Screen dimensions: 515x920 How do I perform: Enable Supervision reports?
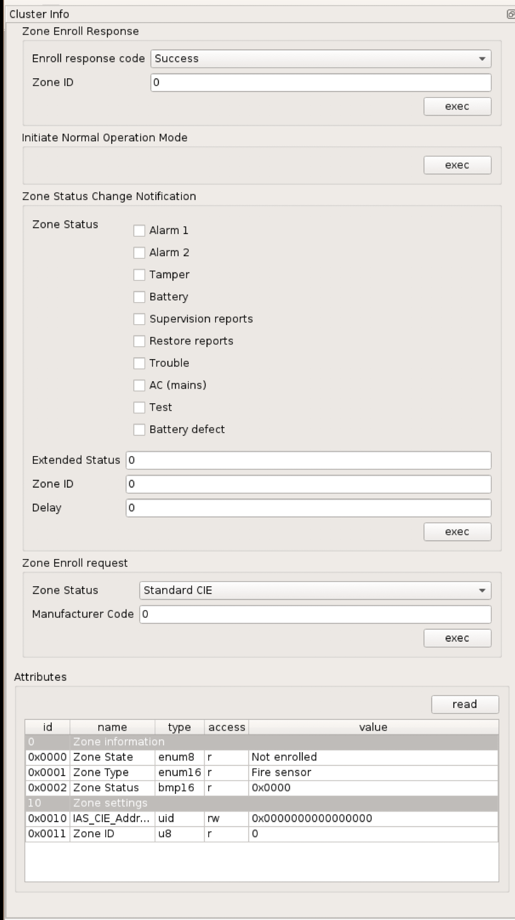(139, 319)
